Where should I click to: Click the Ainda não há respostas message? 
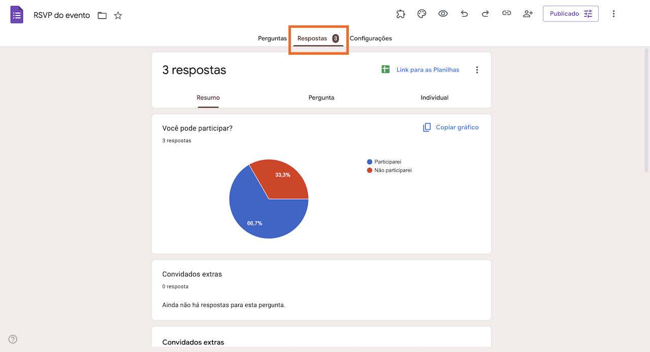tap(224, 305)
